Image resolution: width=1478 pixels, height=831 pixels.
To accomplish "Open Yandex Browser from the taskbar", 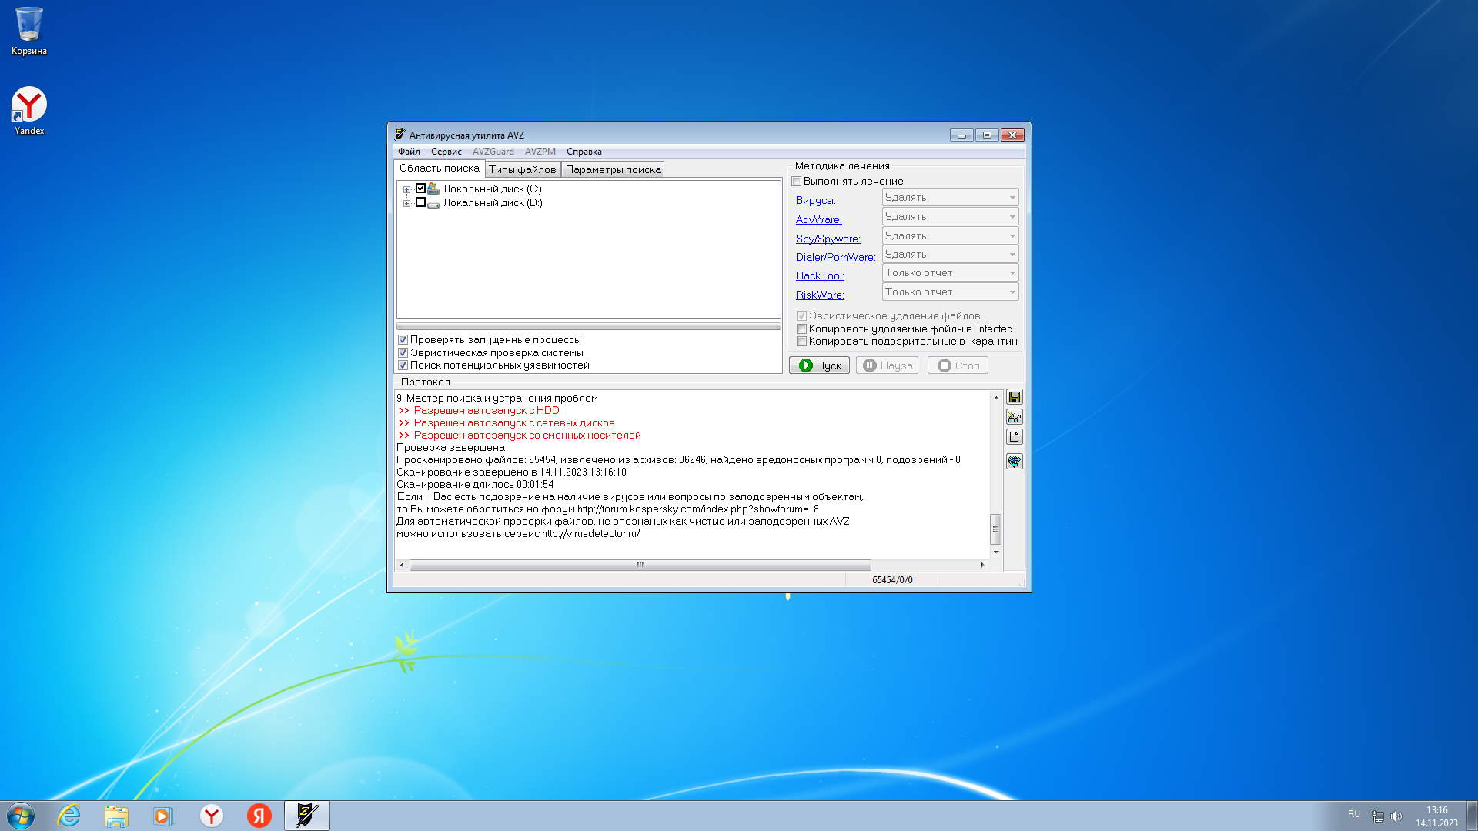I will [x=211, y=816].
